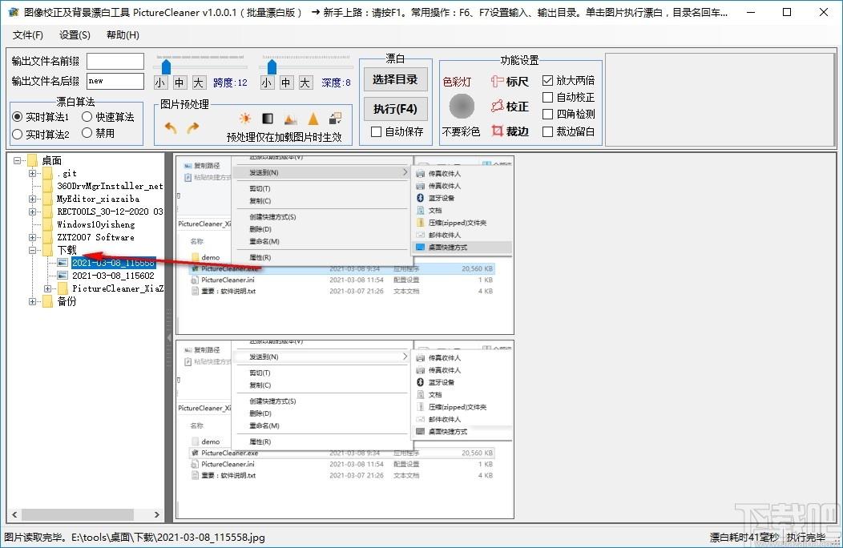Select 实时算法2 bleaching algorithm
The image size is (843, 548).
[41, 134]
